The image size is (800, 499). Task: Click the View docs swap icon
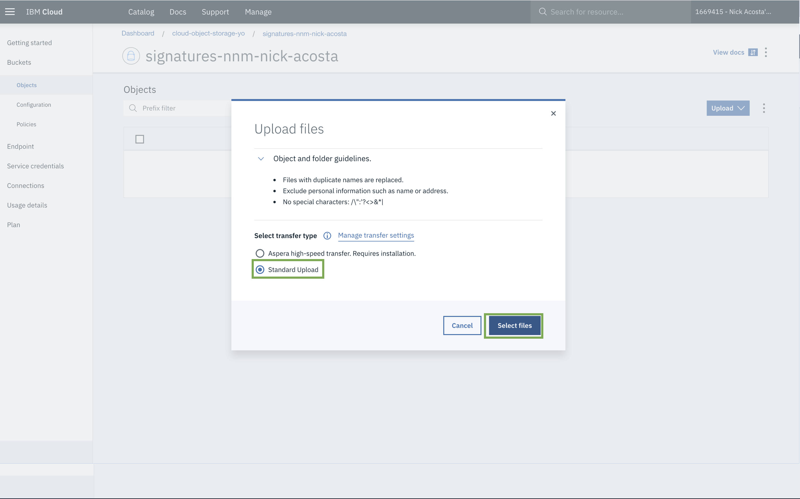pyautogui.click(x=753, y=53)
